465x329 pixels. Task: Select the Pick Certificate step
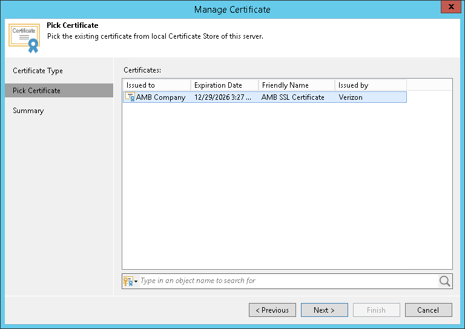pyautogui.click(x=36, y=91)
